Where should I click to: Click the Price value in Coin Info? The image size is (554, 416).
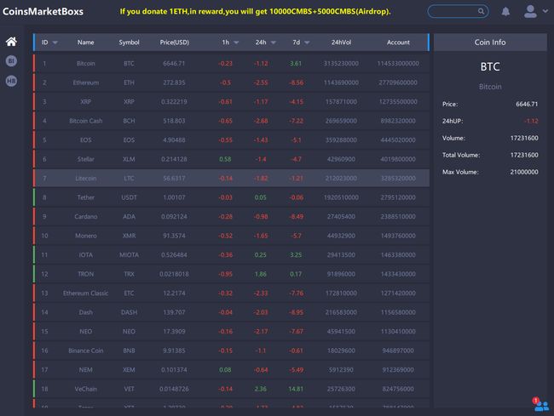pos(527,104)
